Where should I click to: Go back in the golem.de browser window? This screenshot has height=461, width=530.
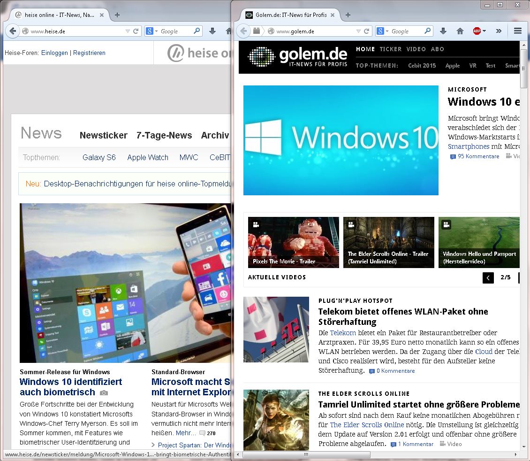coord(243,31)
